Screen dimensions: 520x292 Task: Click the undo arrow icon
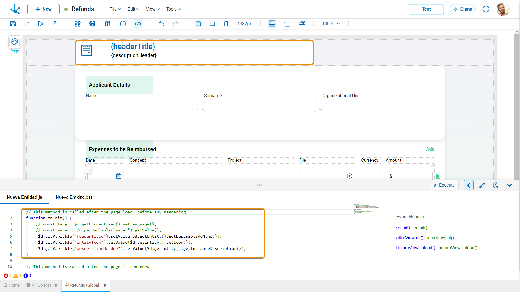click(162, 24)
